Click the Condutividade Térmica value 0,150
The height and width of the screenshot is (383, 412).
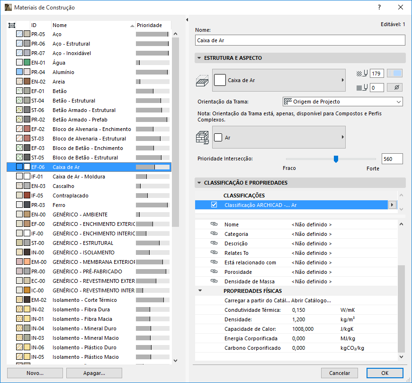pyautogui.click(x=298, y=310)
